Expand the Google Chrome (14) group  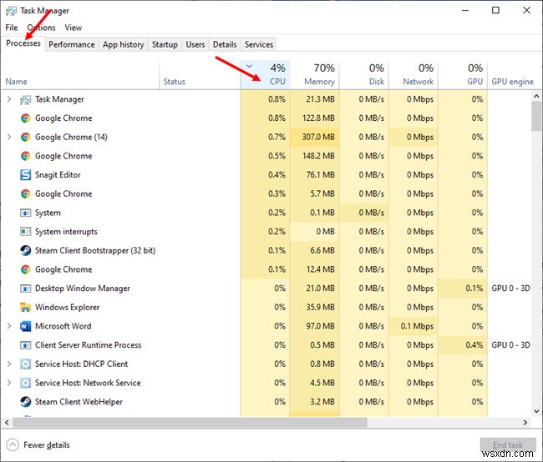point(9,137)
